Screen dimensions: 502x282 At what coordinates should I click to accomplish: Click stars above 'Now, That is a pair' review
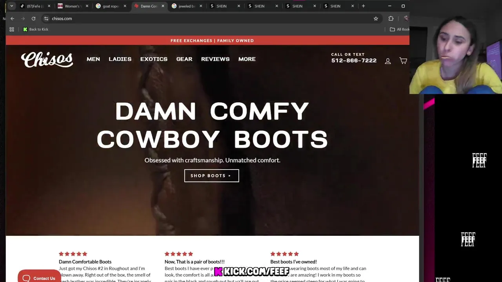(x=179, y=254)
